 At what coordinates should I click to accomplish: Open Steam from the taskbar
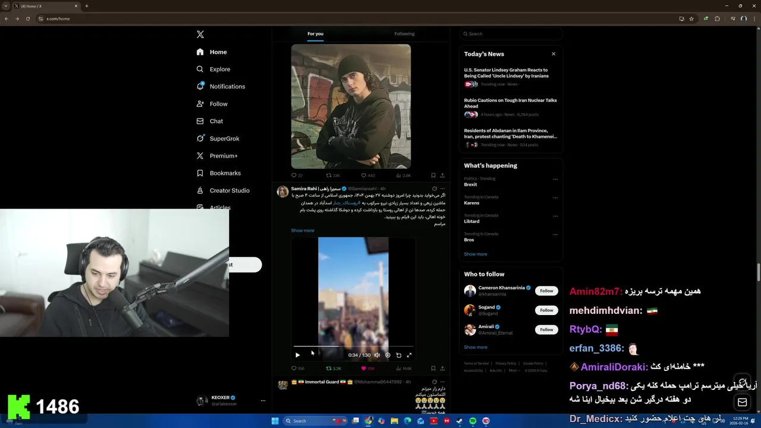(460, 421)
